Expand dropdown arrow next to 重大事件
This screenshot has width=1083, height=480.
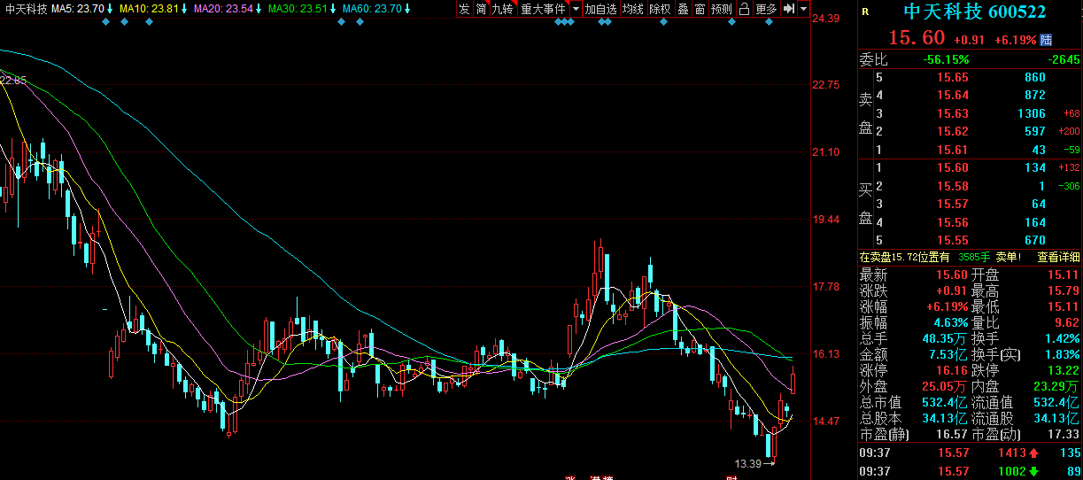pos(576,9)
